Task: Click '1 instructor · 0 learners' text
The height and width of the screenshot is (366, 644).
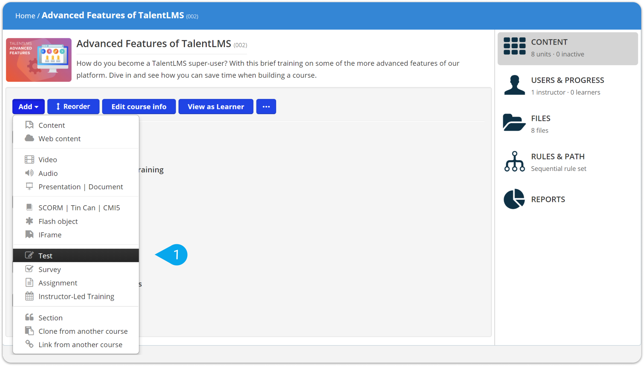Action: tap(565, 92)
